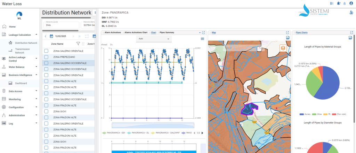The width and height of the screenshot is (356, 153).
Task: Open the user account profile icon
Action: 351,3
